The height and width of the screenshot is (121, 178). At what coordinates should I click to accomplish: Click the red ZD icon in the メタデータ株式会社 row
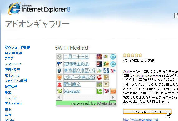(x=99, y=78)
